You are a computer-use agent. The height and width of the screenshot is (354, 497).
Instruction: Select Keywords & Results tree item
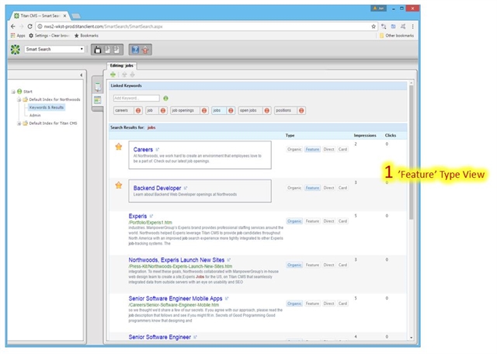click(x=47, y=107)
